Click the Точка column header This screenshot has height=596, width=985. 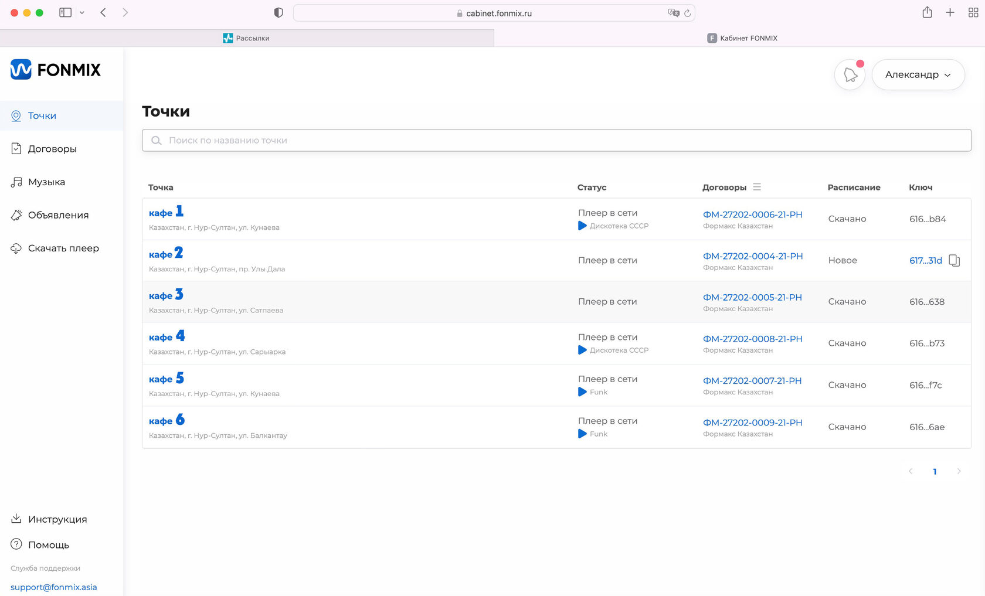click(x=161, y=188)
